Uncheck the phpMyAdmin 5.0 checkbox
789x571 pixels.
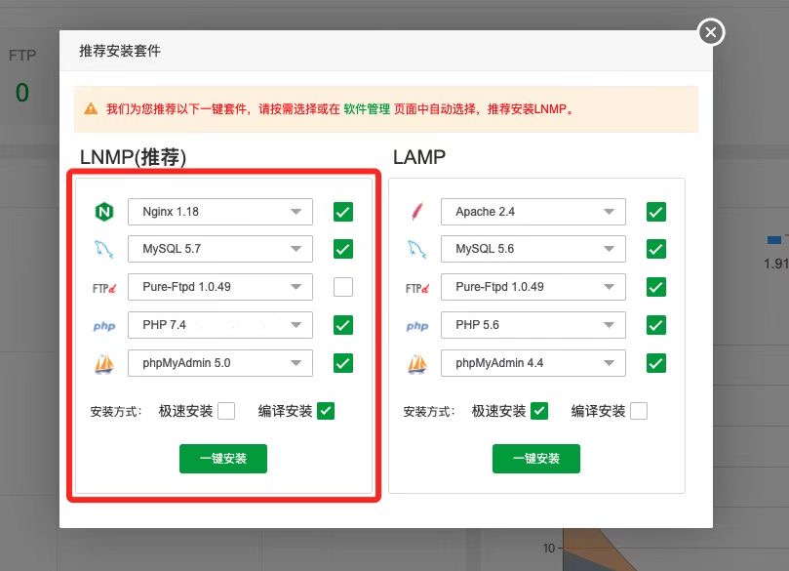(343, 363)
